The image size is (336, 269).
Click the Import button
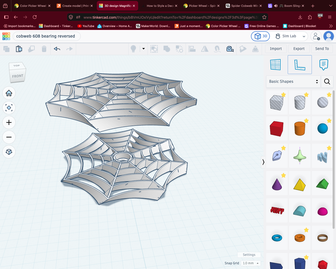(x=276, y=49)
